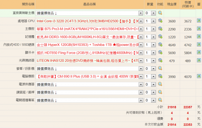Open quantity dropdown for 顯示卡

tap(150, 53)
